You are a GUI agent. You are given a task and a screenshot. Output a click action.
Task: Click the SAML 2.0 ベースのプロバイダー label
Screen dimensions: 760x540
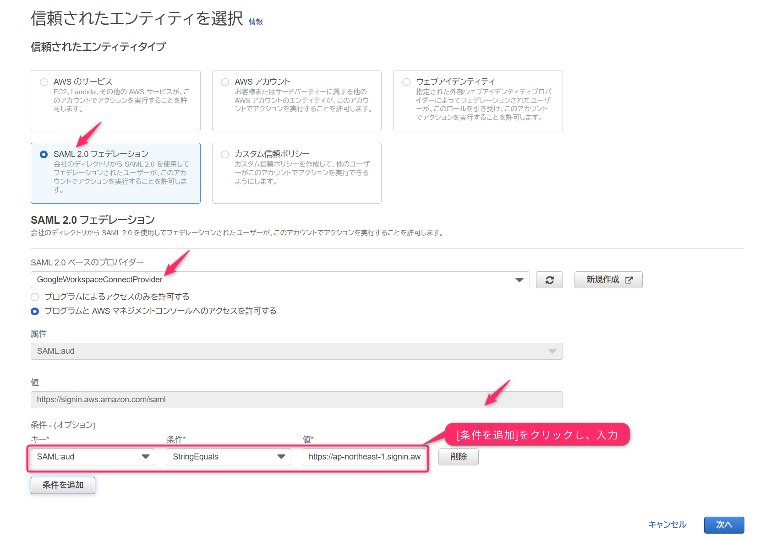87,262
